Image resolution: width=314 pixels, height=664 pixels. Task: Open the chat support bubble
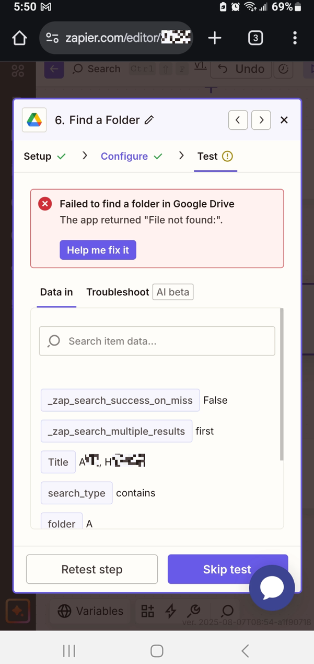(x=272, y=588)
